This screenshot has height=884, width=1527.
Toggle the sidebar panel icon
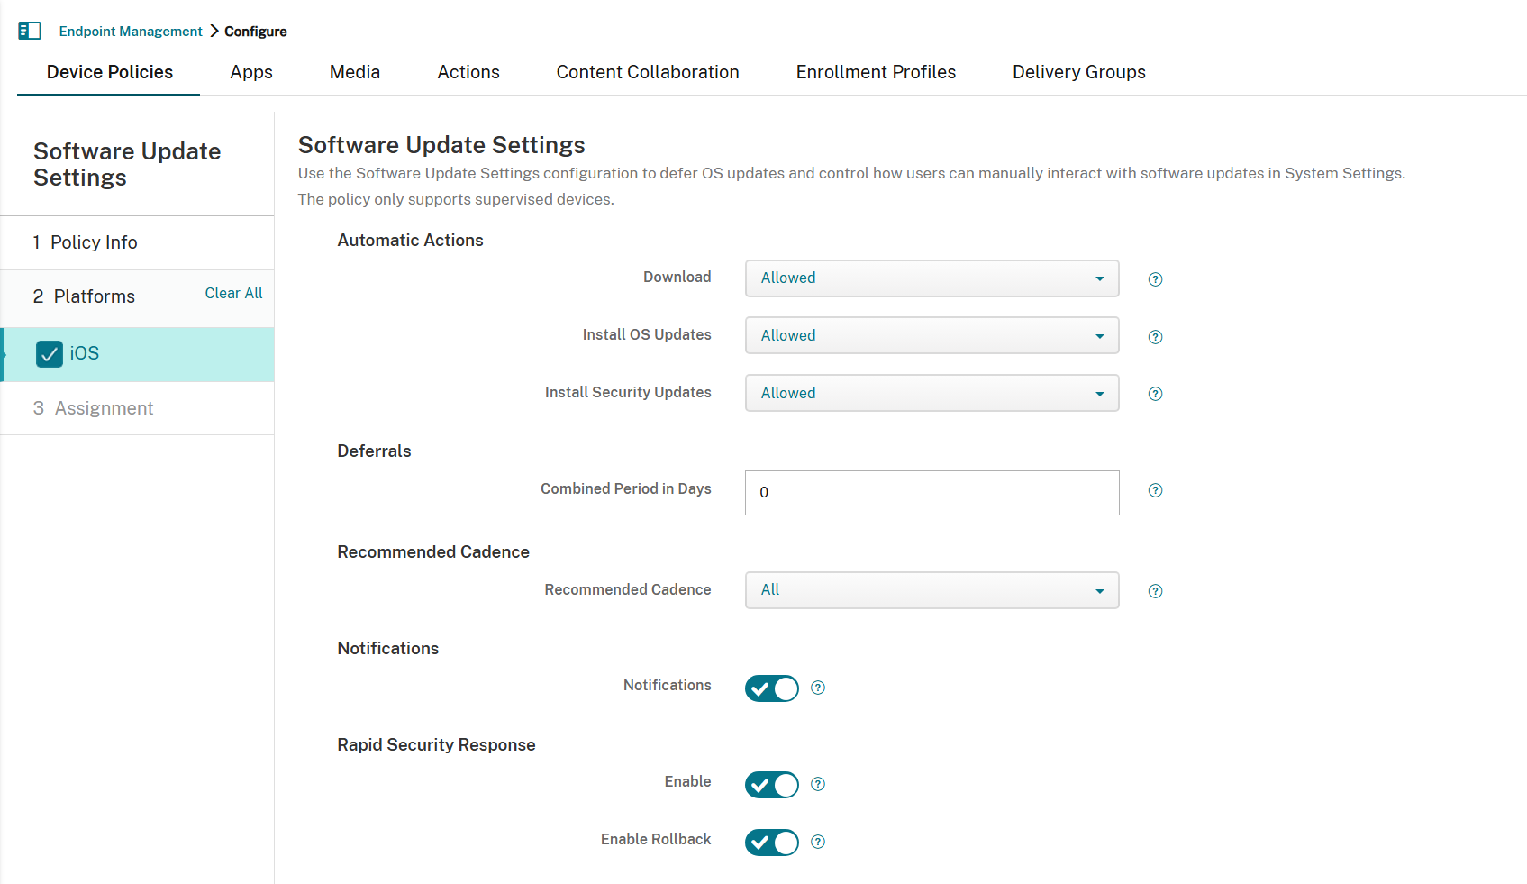[x=30, y=31]
